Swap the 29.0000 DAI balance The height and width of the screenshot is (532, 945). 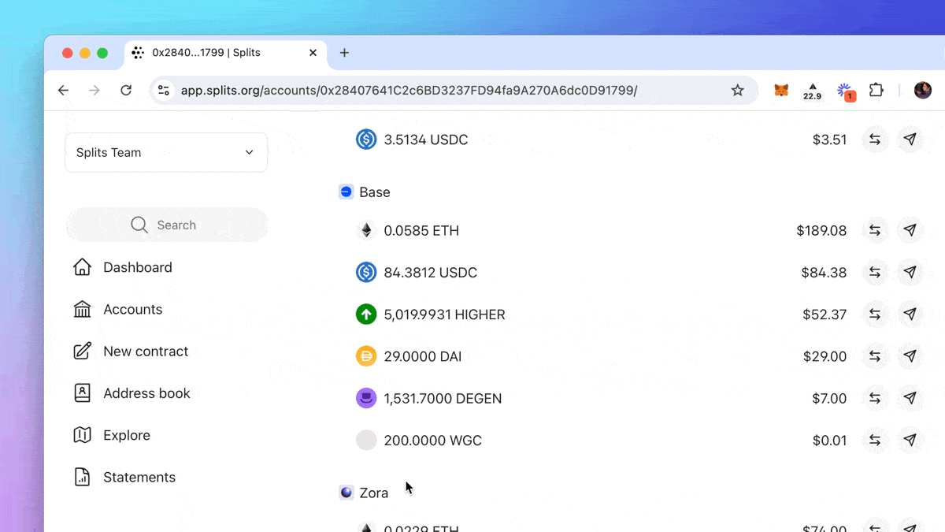click(x=875, y=356)
